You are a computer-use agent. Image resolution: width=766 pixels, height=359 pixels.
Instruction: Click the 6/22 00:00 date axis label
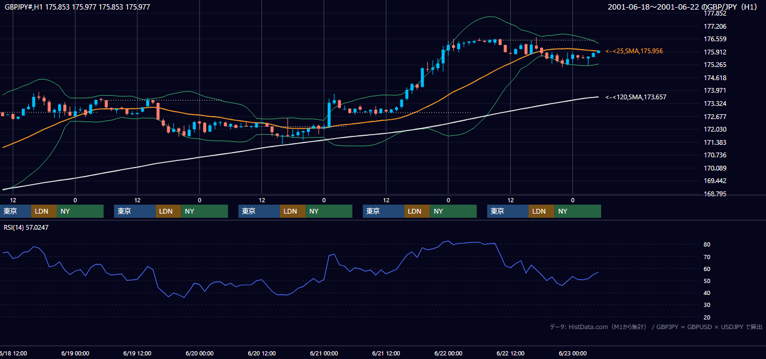click(x=449, y=353)
